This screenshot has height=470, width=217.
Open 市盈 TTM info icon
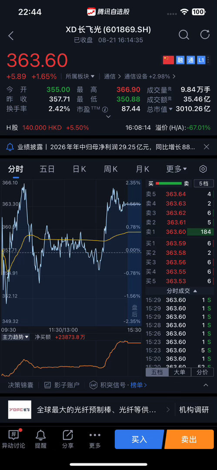pyautogui.click(x=105, y=109)
